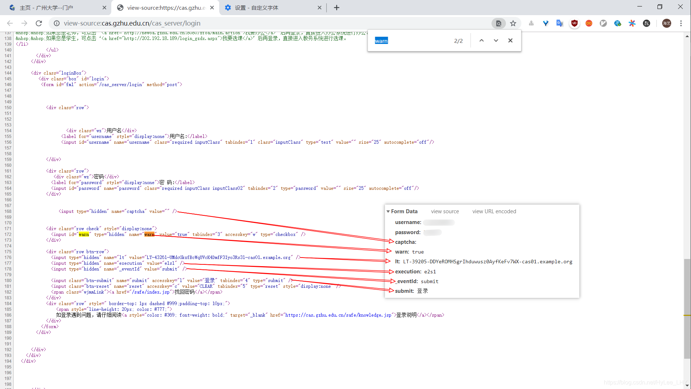
Task: Click the '_eventId: submit' entry
Action: [x=417, y=281]
